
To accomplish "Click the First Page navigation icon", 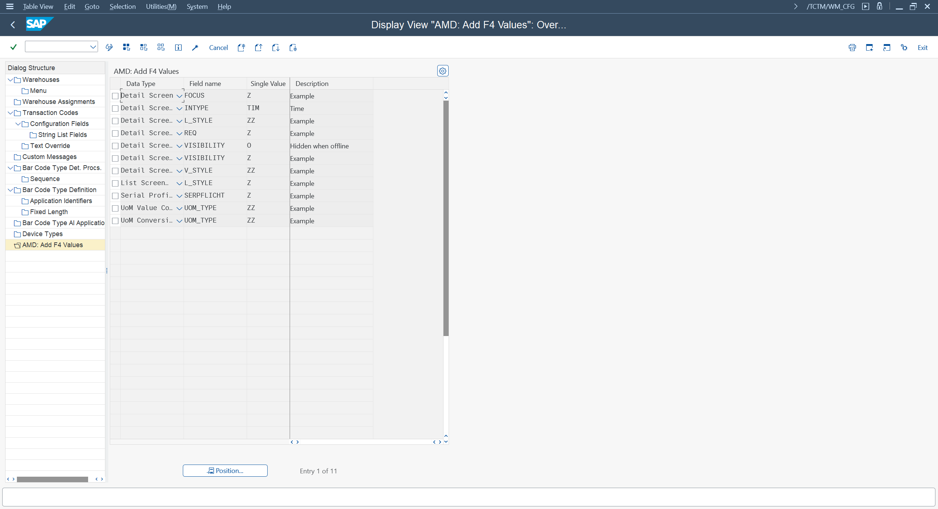I will click(x=241, y=47).
